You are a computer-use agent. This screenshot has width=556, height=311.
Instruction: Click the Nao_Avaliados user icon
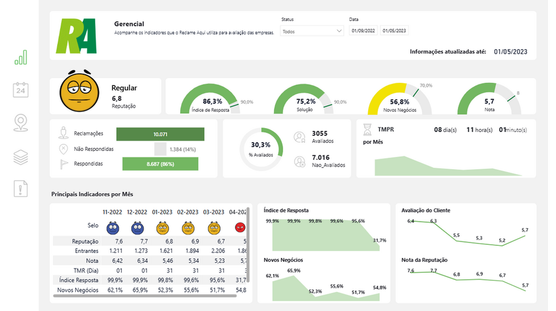(300, 161)
